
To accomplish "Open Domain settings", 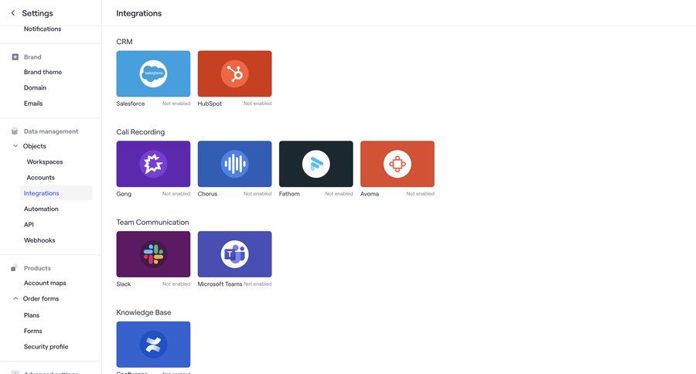I will pos(35,88).
